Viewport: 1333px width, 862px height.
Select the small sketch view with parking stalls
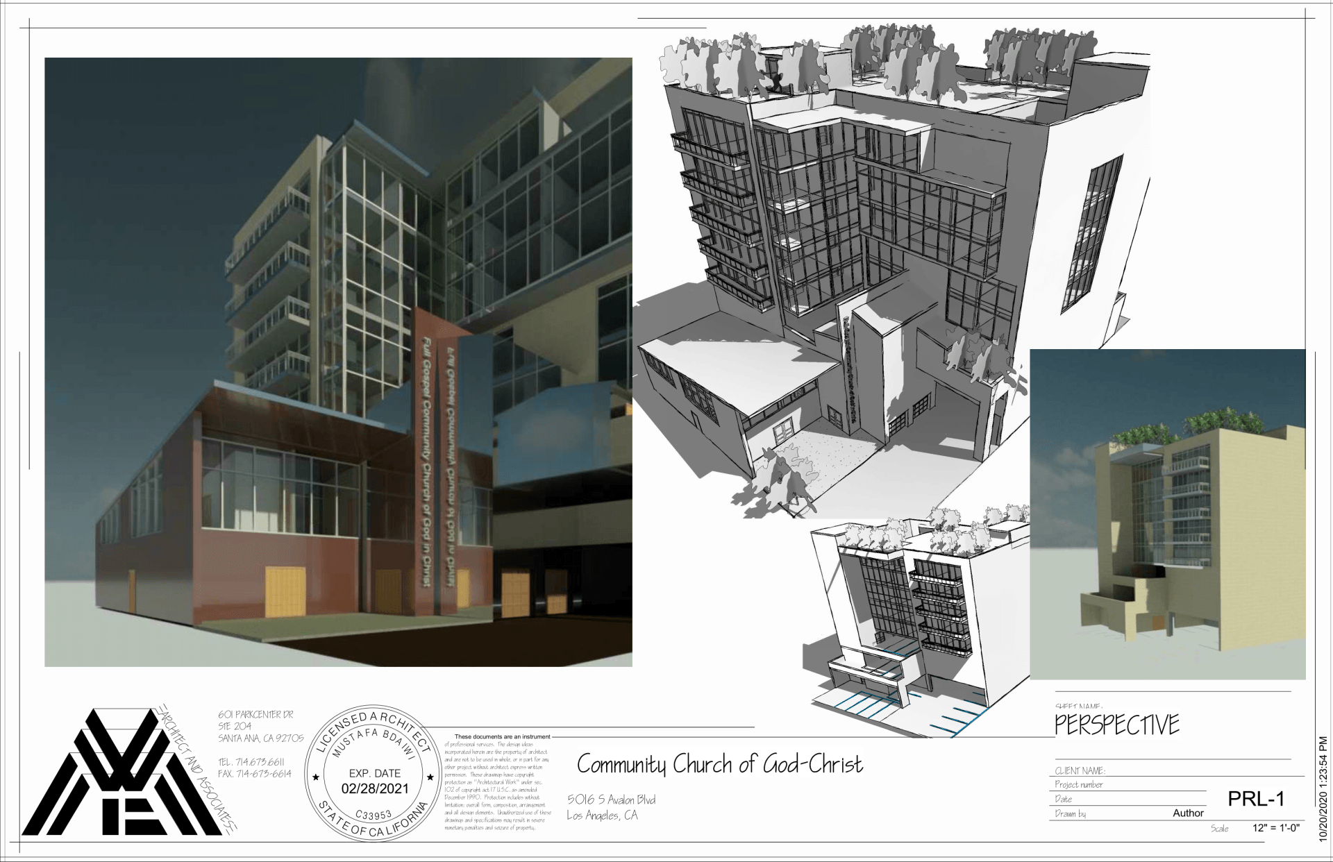coord(916,625)
